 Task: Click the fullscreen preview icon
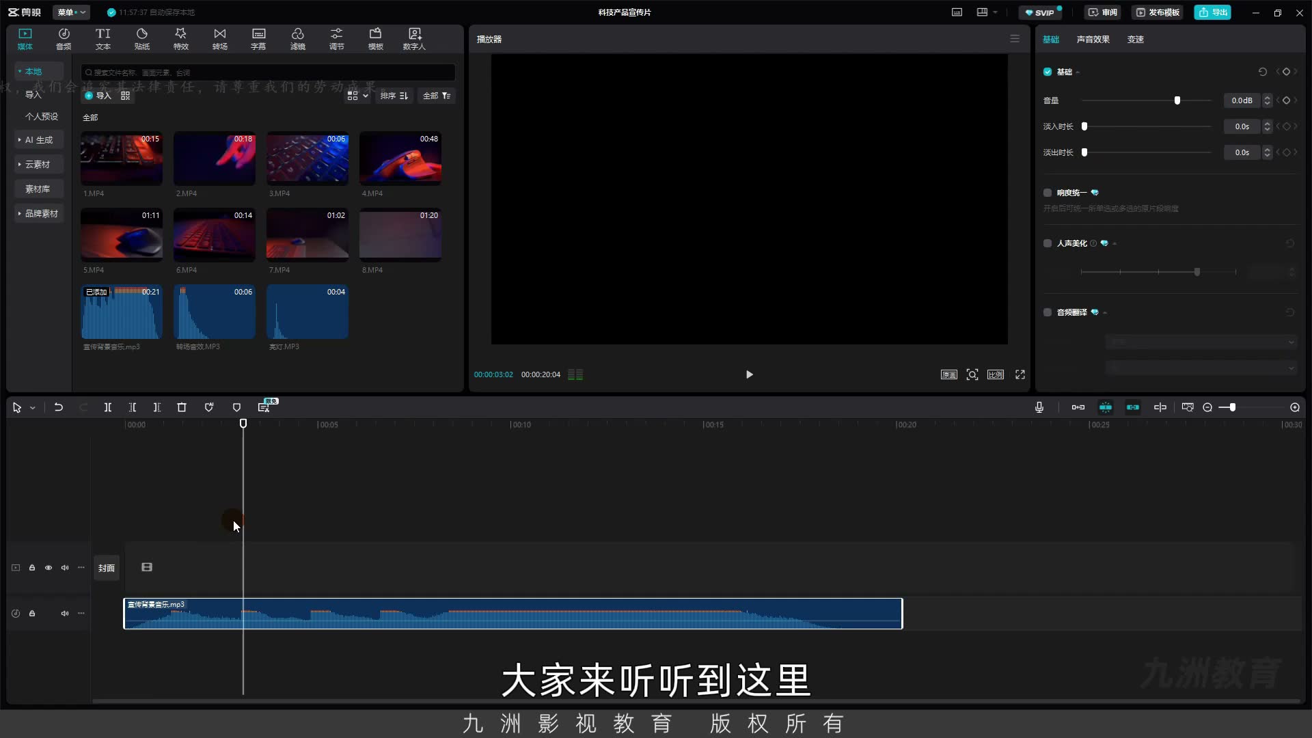tap(1020, 374)
